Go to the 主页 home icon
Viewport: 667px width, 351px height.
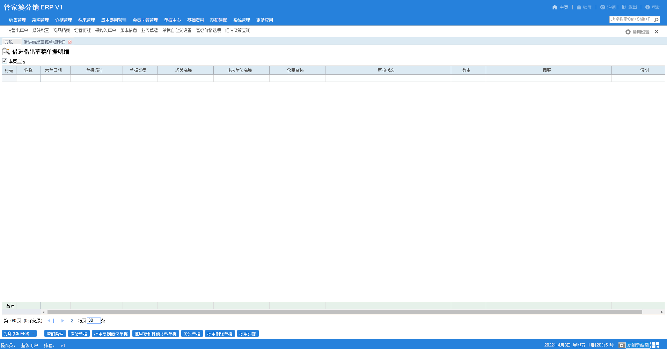(555, 7)
